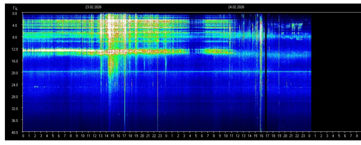
Task: Click the 32.0 frequency axis label
Action: coord(14,108)
